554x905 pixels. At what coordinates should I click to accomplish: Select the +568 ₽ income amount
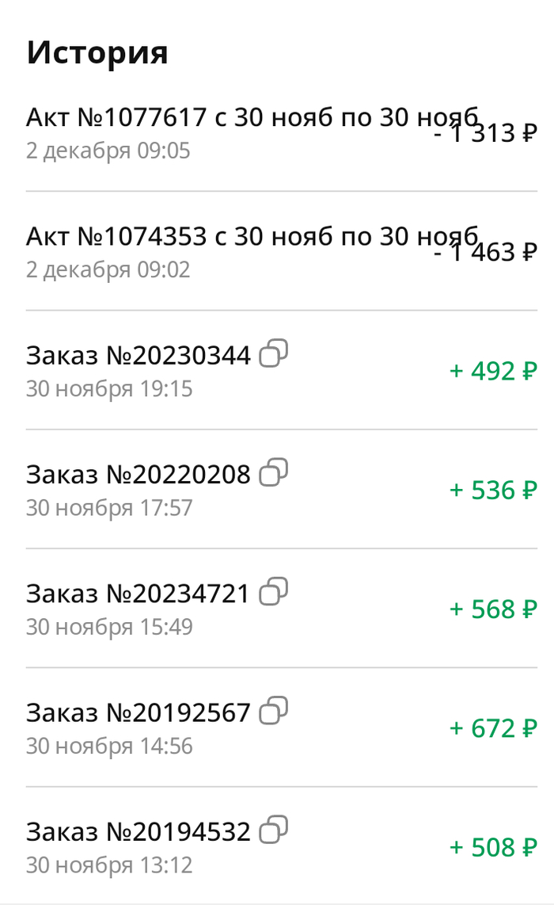(x=493, y=609)
